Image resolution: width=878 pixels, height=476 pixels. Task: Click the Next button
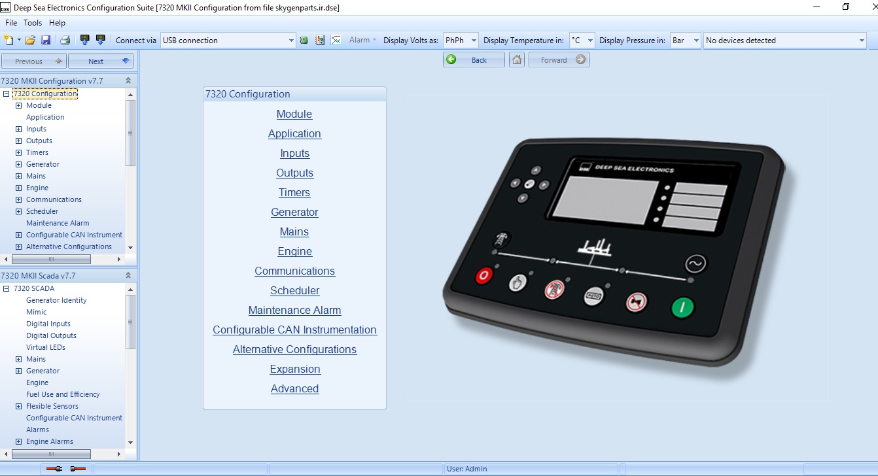pos(101,61)
